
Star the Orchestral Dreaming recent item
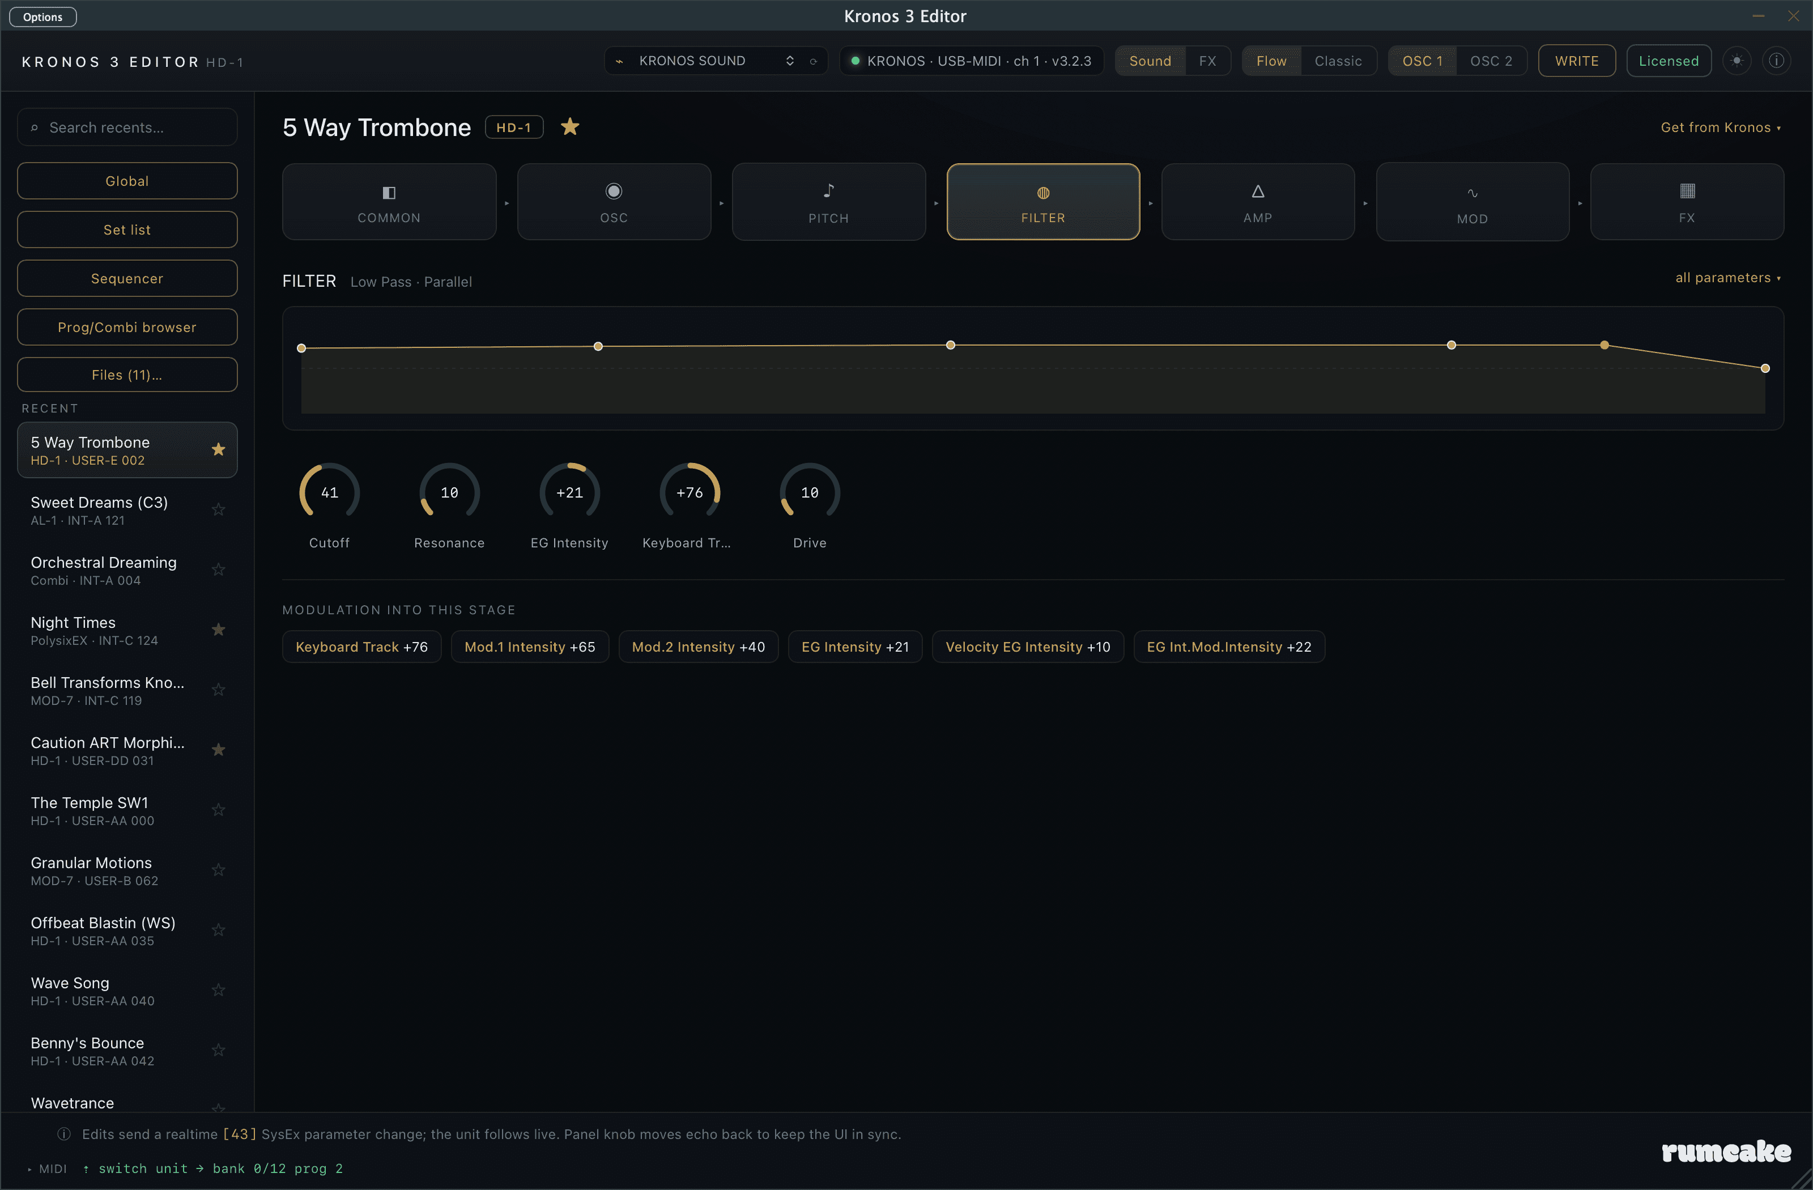click(x=219, y=569)
